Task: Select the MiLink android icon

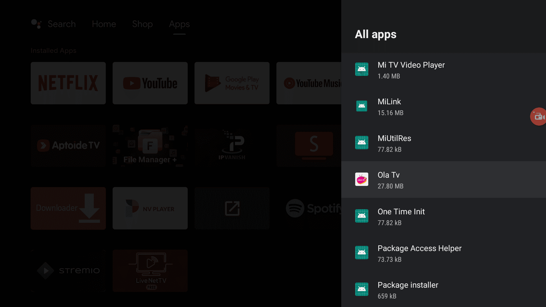Action: click(362, 106)
